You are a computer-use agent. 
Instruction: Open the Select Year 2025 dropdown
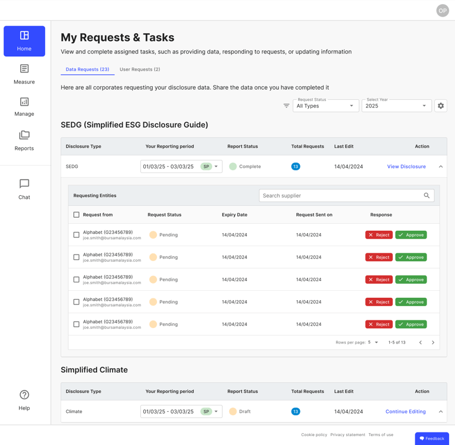point(396,106)
